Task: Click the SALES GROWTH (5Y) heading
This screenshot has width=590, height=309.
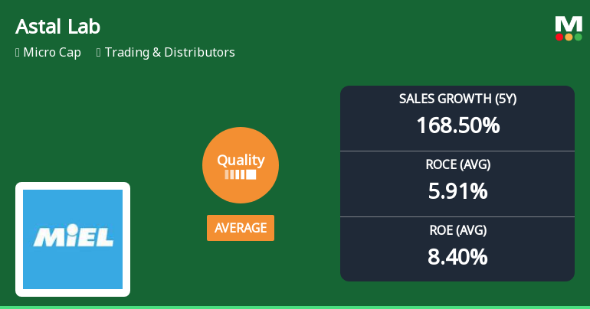Action: (x=457, y=99)
